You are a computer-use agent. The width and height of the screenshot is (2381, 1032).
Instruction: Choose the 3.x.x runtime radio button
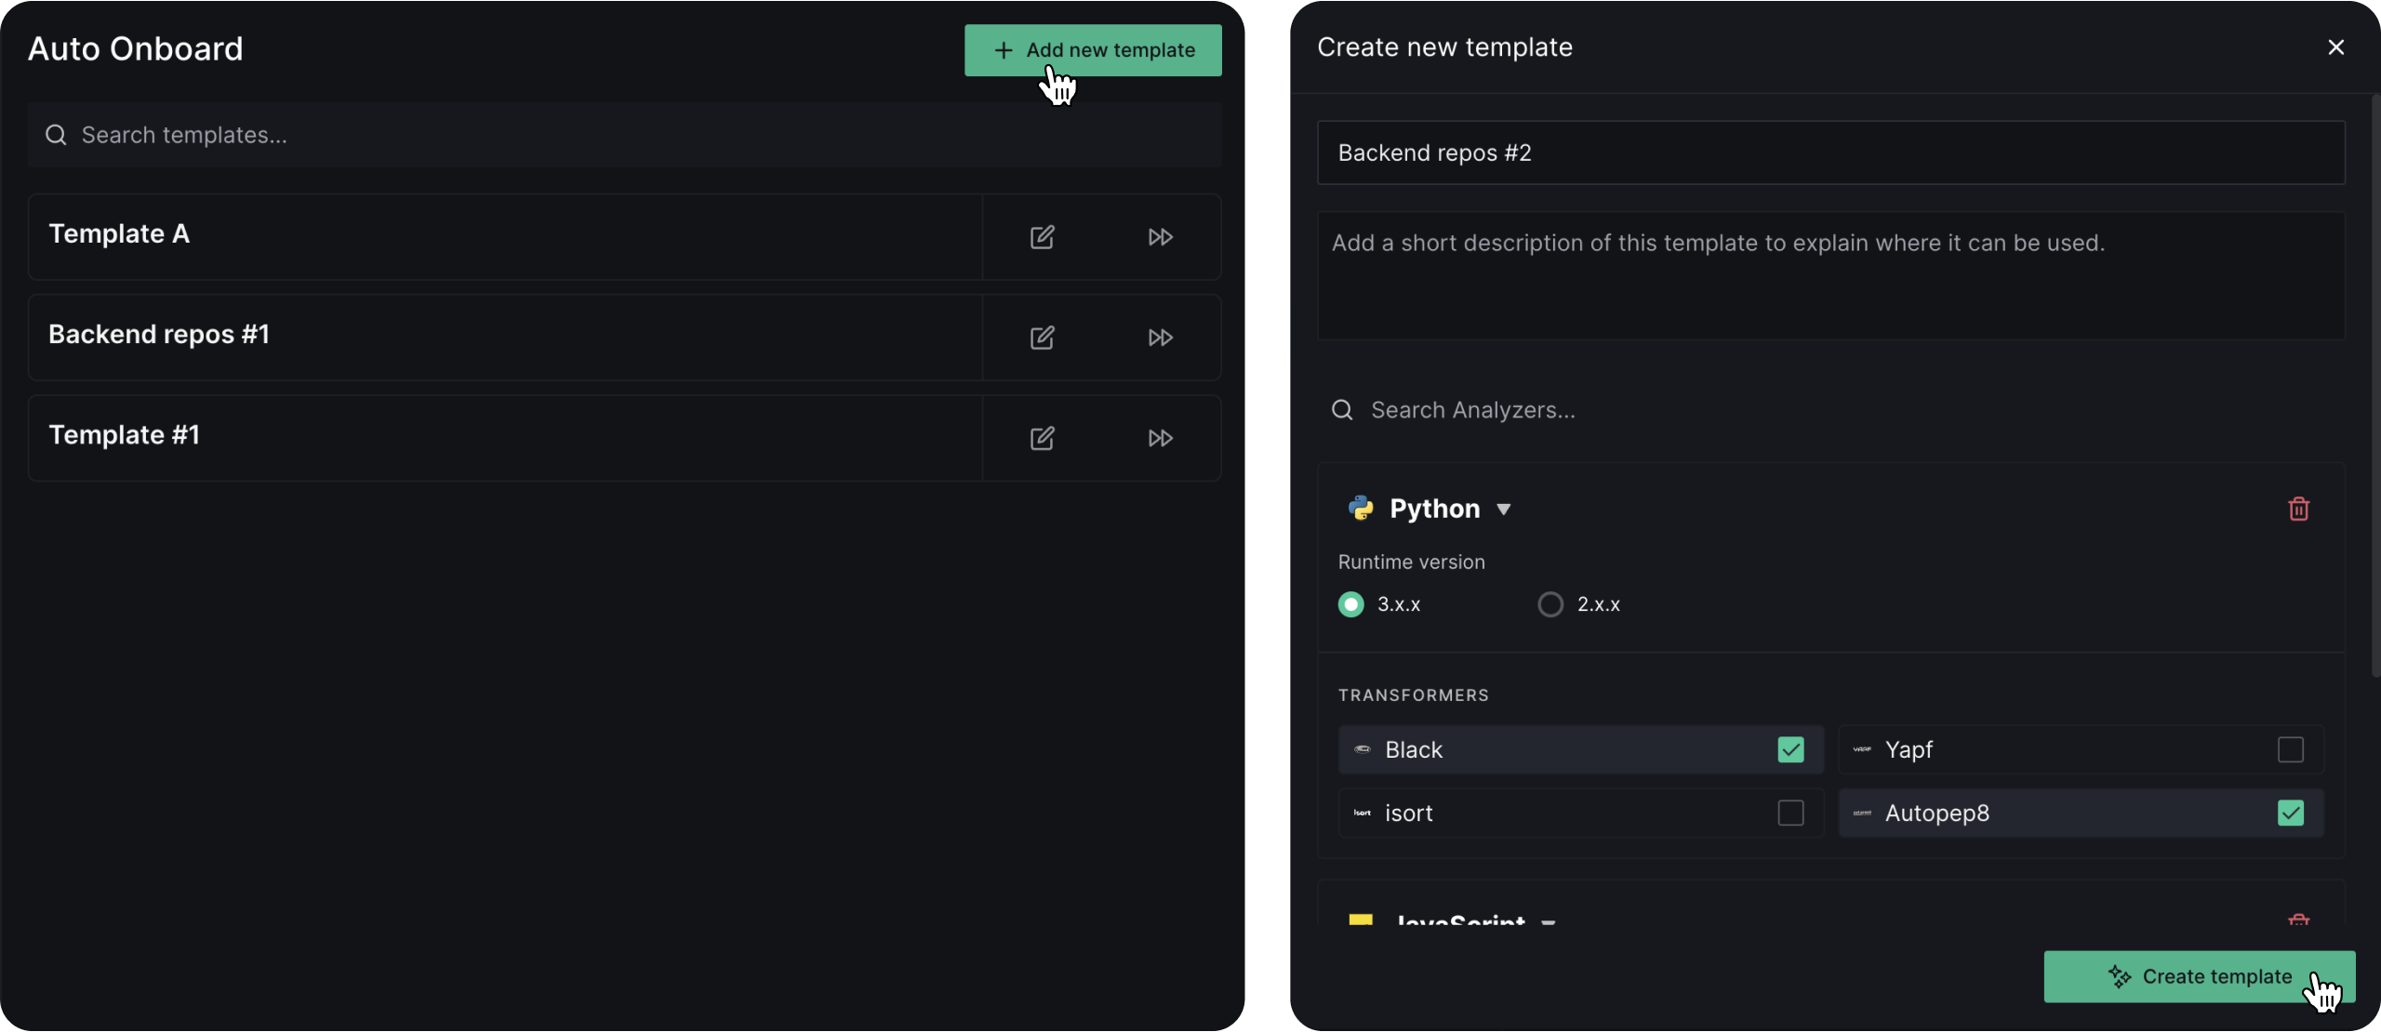(1351, 604)
